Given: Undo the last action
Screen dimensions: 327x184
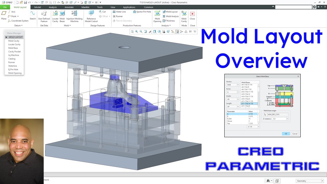Looking at the screenshot, I should click(x=30, y=2).
